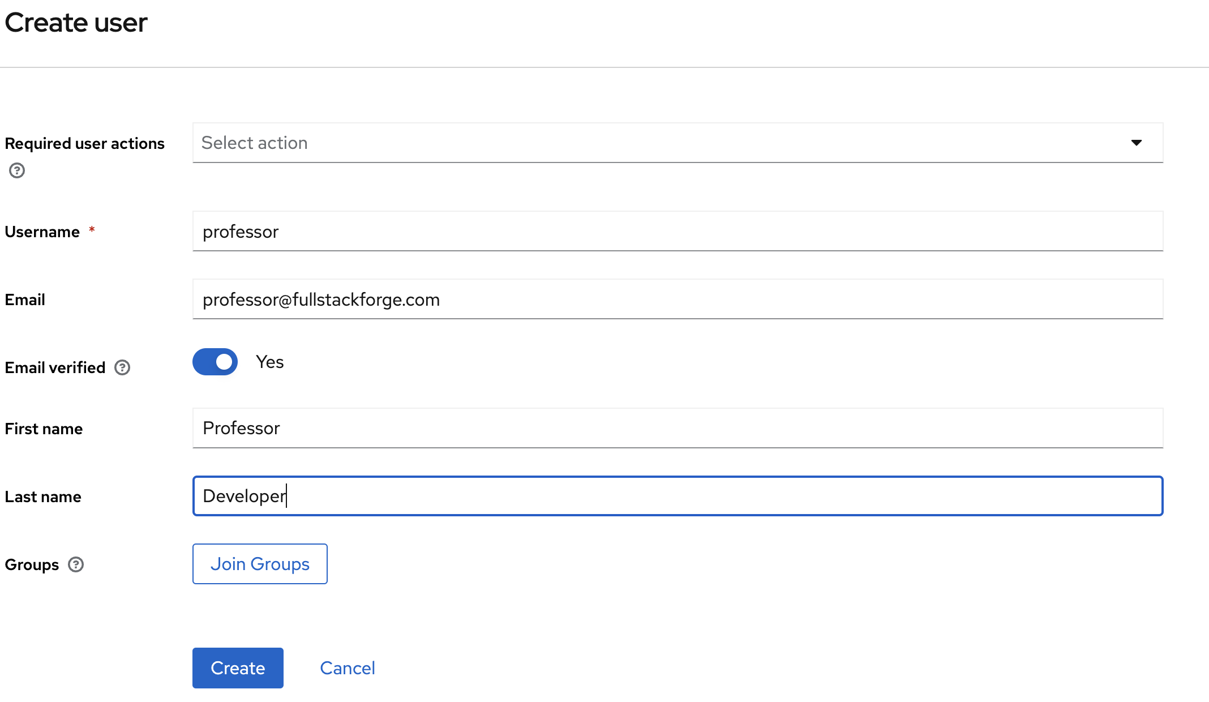Open help for Required user actions
This screenshot has width=1209, height=702.
click(17, 170)
